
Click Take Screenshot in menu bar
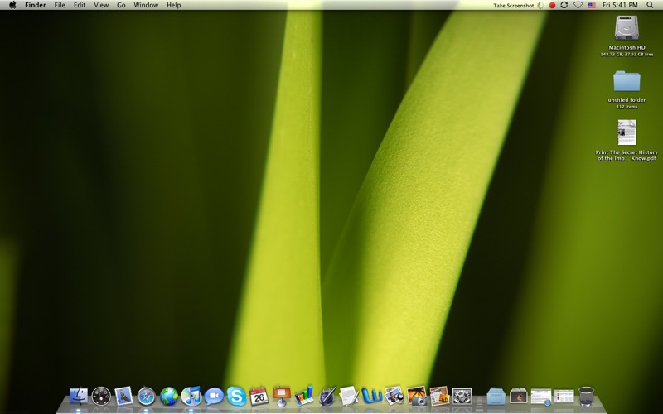[514, 6]
